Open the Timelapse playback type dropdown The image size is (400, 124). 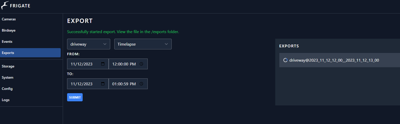click(143, 44)
